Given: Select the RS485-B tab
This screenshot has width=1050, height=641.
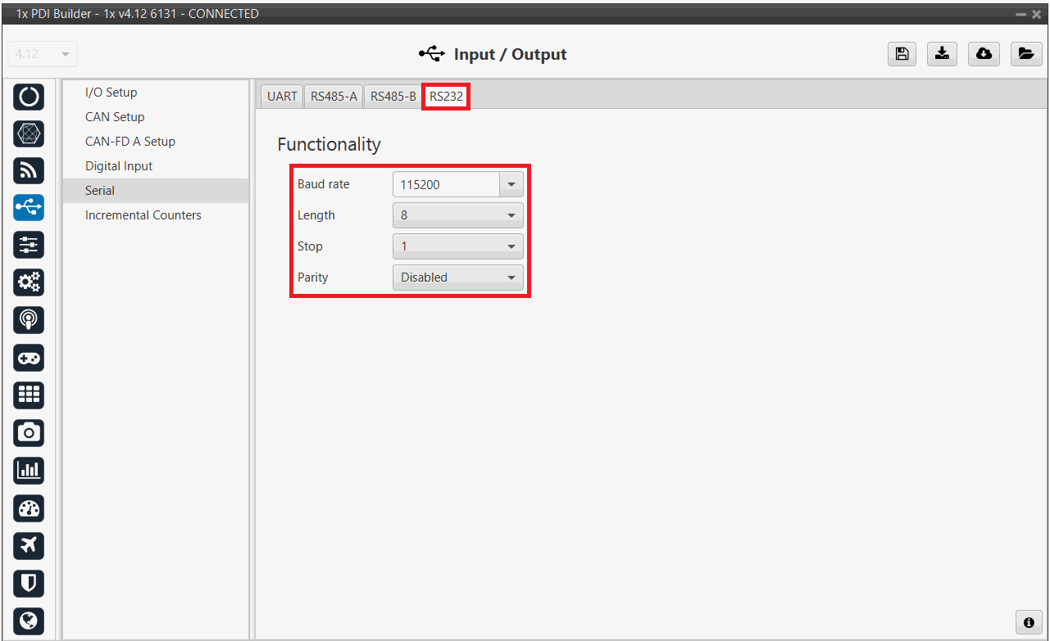Looking at the screenshot, I should click(x=393, y=97).
